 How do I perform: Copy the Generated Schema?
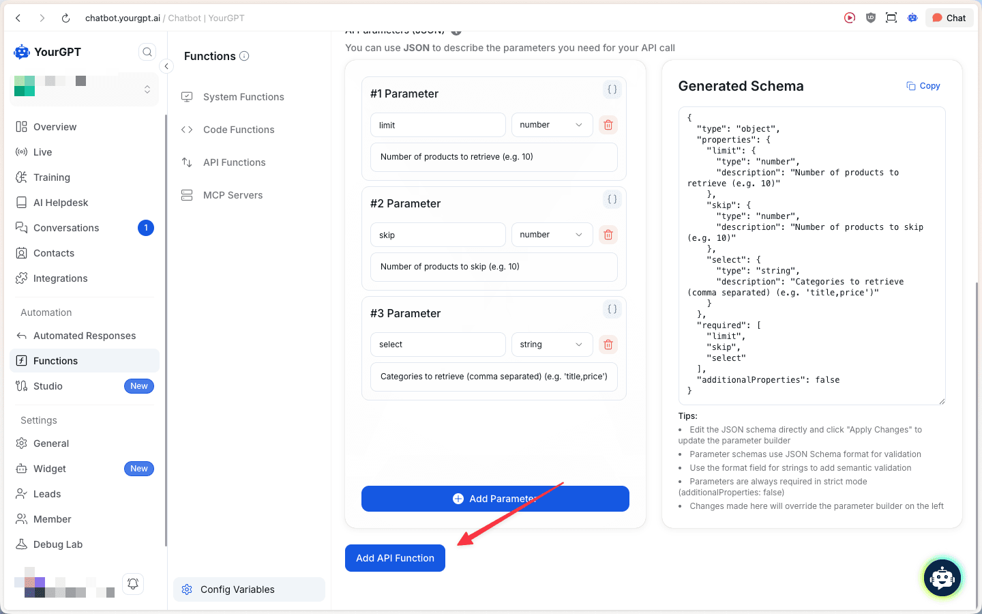(923, 85)
